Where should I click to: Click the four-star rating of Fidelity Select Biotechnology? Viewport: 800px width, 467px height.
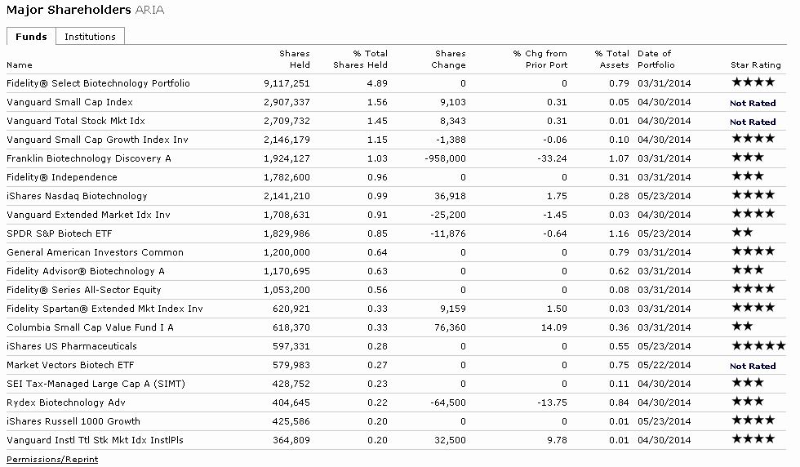click(x=753, y=83)
